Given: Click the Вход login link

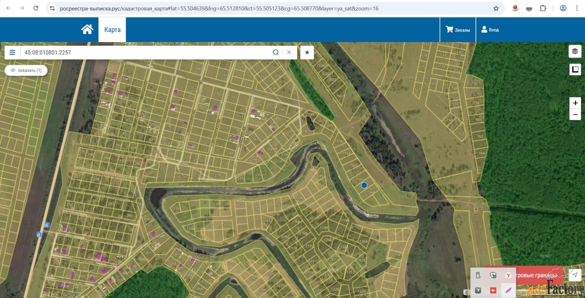Looking at the screenshot, I should click(x=490, y=30).
